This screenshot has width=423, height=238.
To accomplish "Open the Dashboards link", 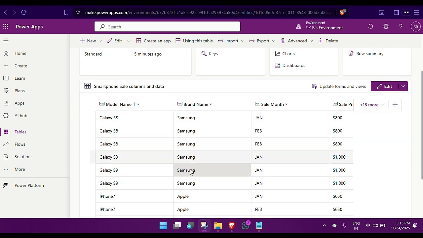I will [290, 65].
